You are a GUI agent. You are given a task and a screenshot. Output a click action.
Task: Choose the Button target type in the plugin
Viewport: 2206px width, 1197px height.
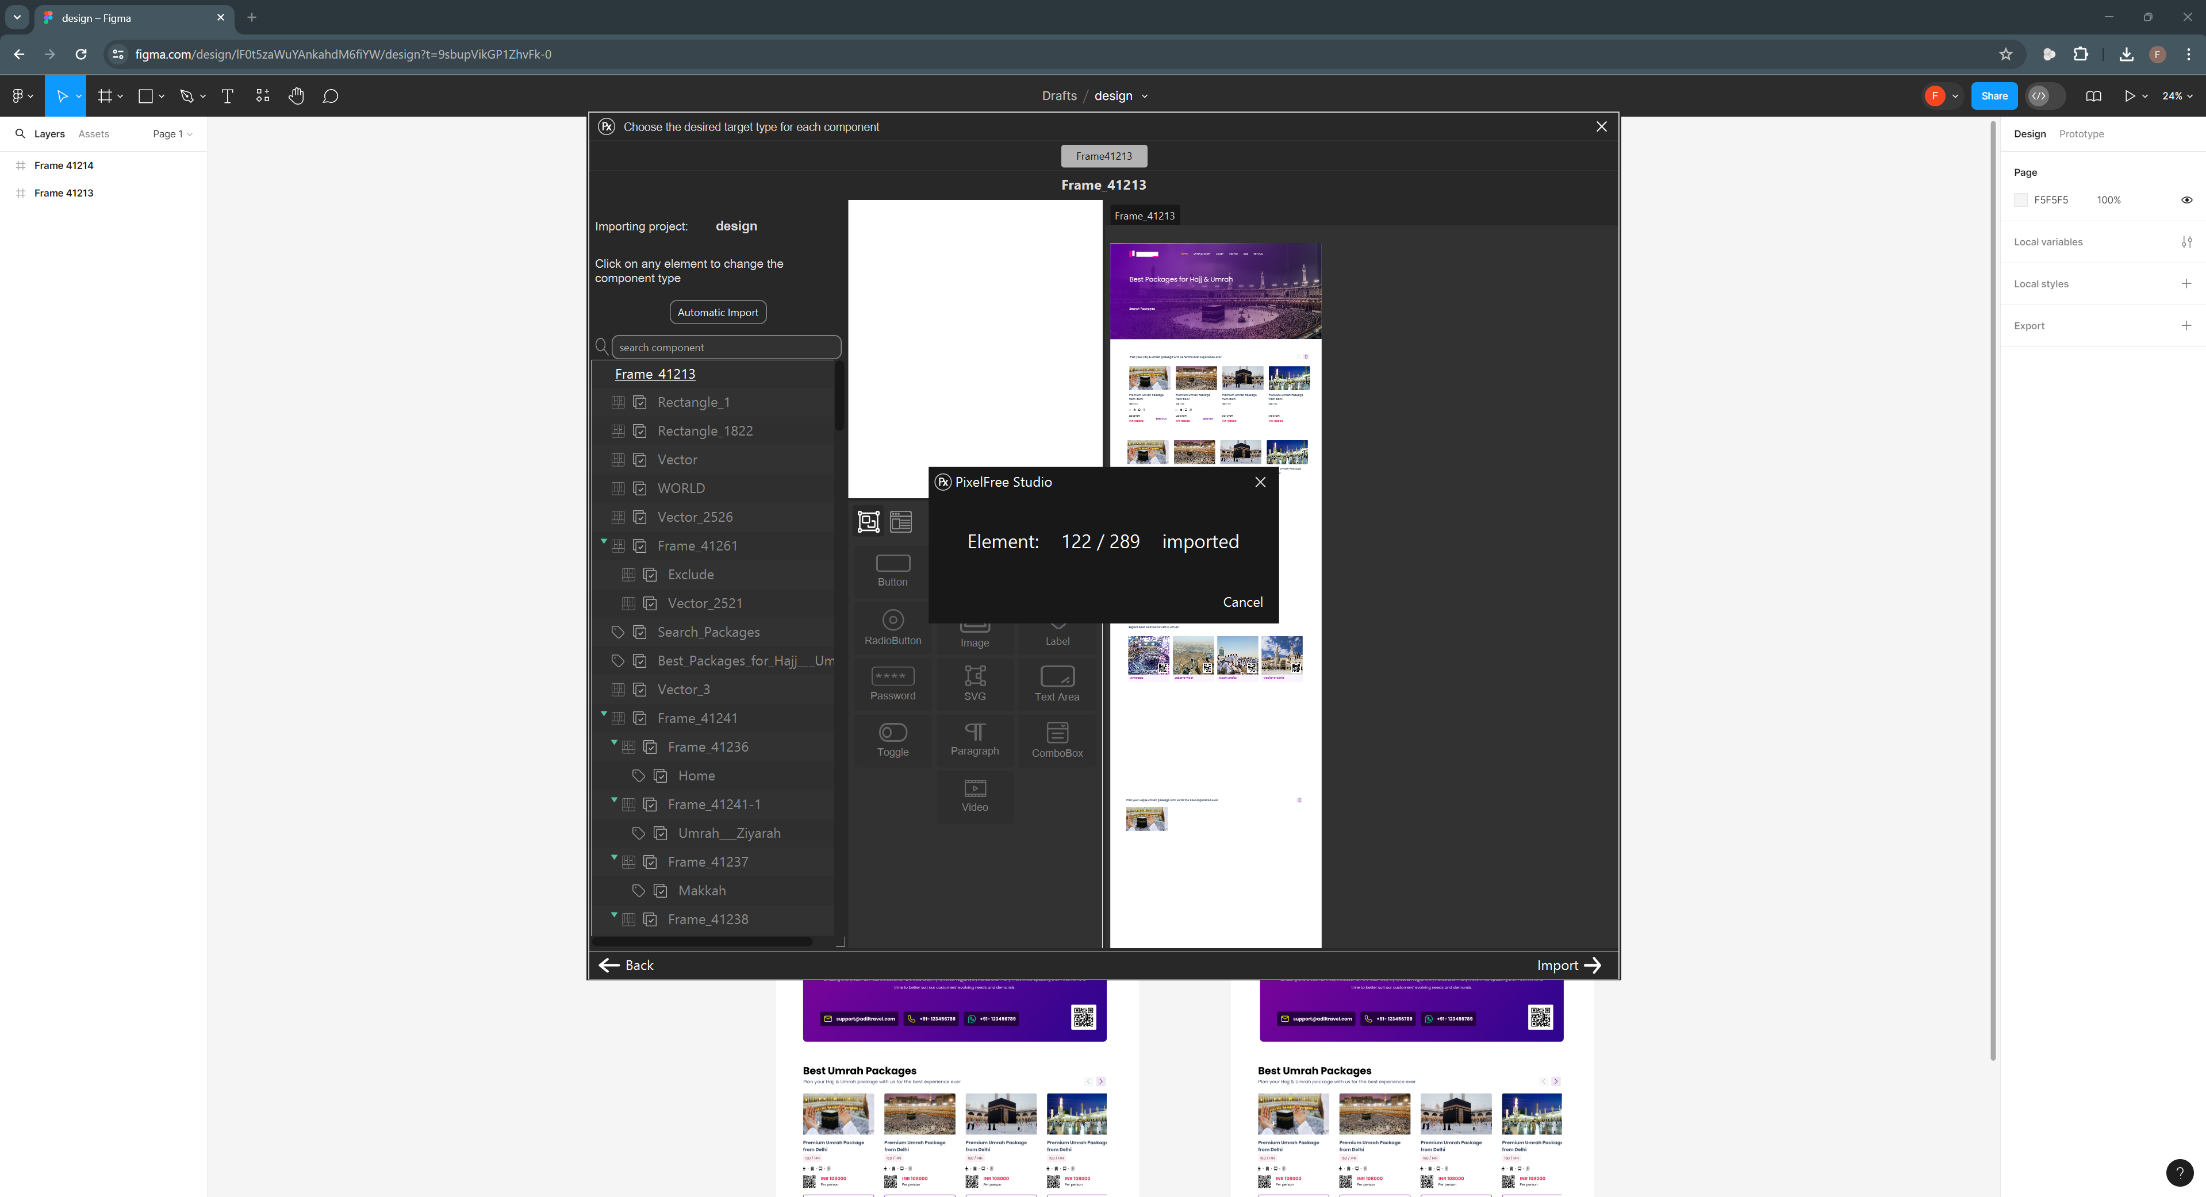click(x=892, y=569)
